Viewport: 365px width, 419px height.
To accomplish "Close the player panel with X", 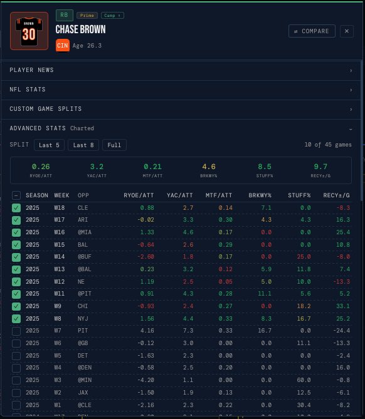I will pyautogui.click(x=347, y=31).
